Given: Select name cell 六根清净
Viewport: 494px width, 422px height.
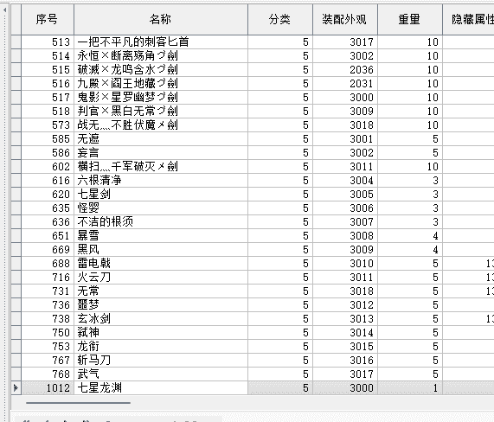Looking at the screenshot, I should pyautogui.click(x=161, y=181).
